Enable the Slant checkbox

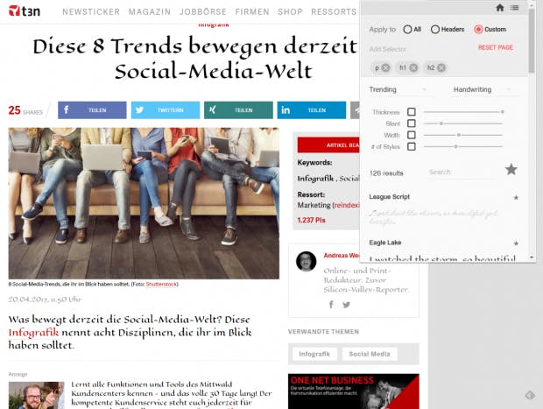point(412,123)
